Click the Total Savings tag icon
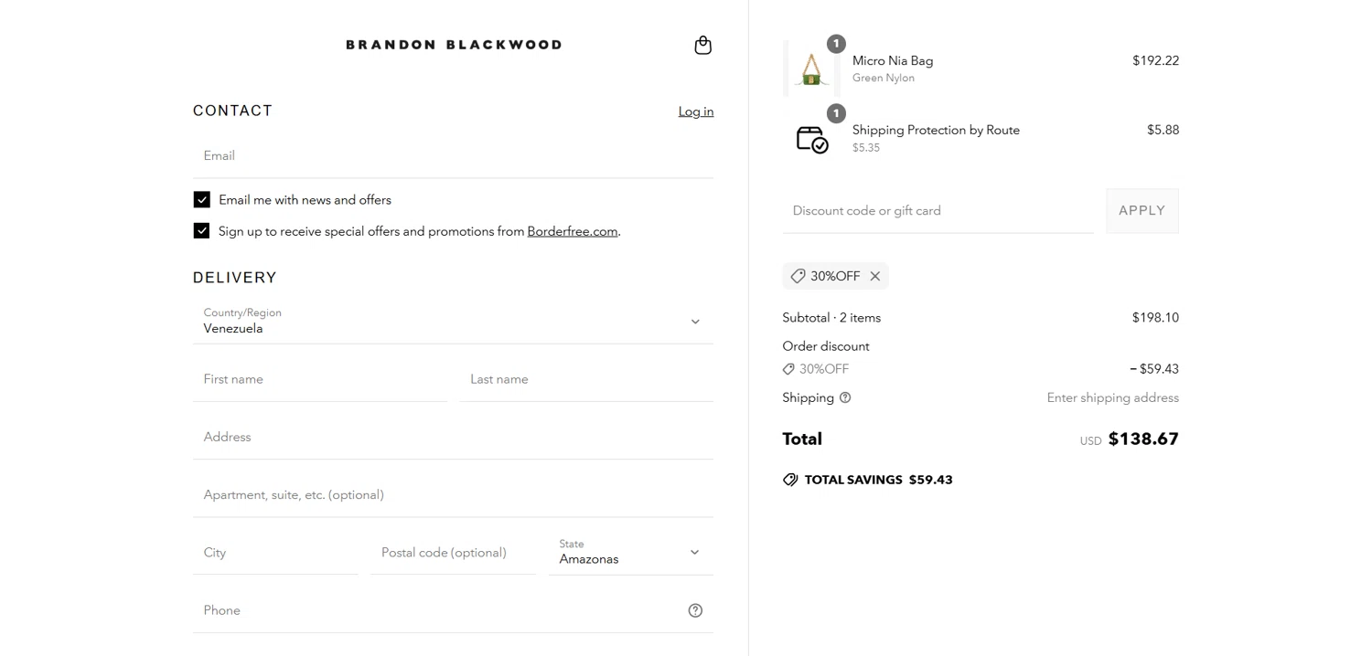This screenshot has height=656, width=1372. (x=790, y=480)
